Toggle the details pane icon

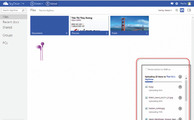(x=189, y=10)
